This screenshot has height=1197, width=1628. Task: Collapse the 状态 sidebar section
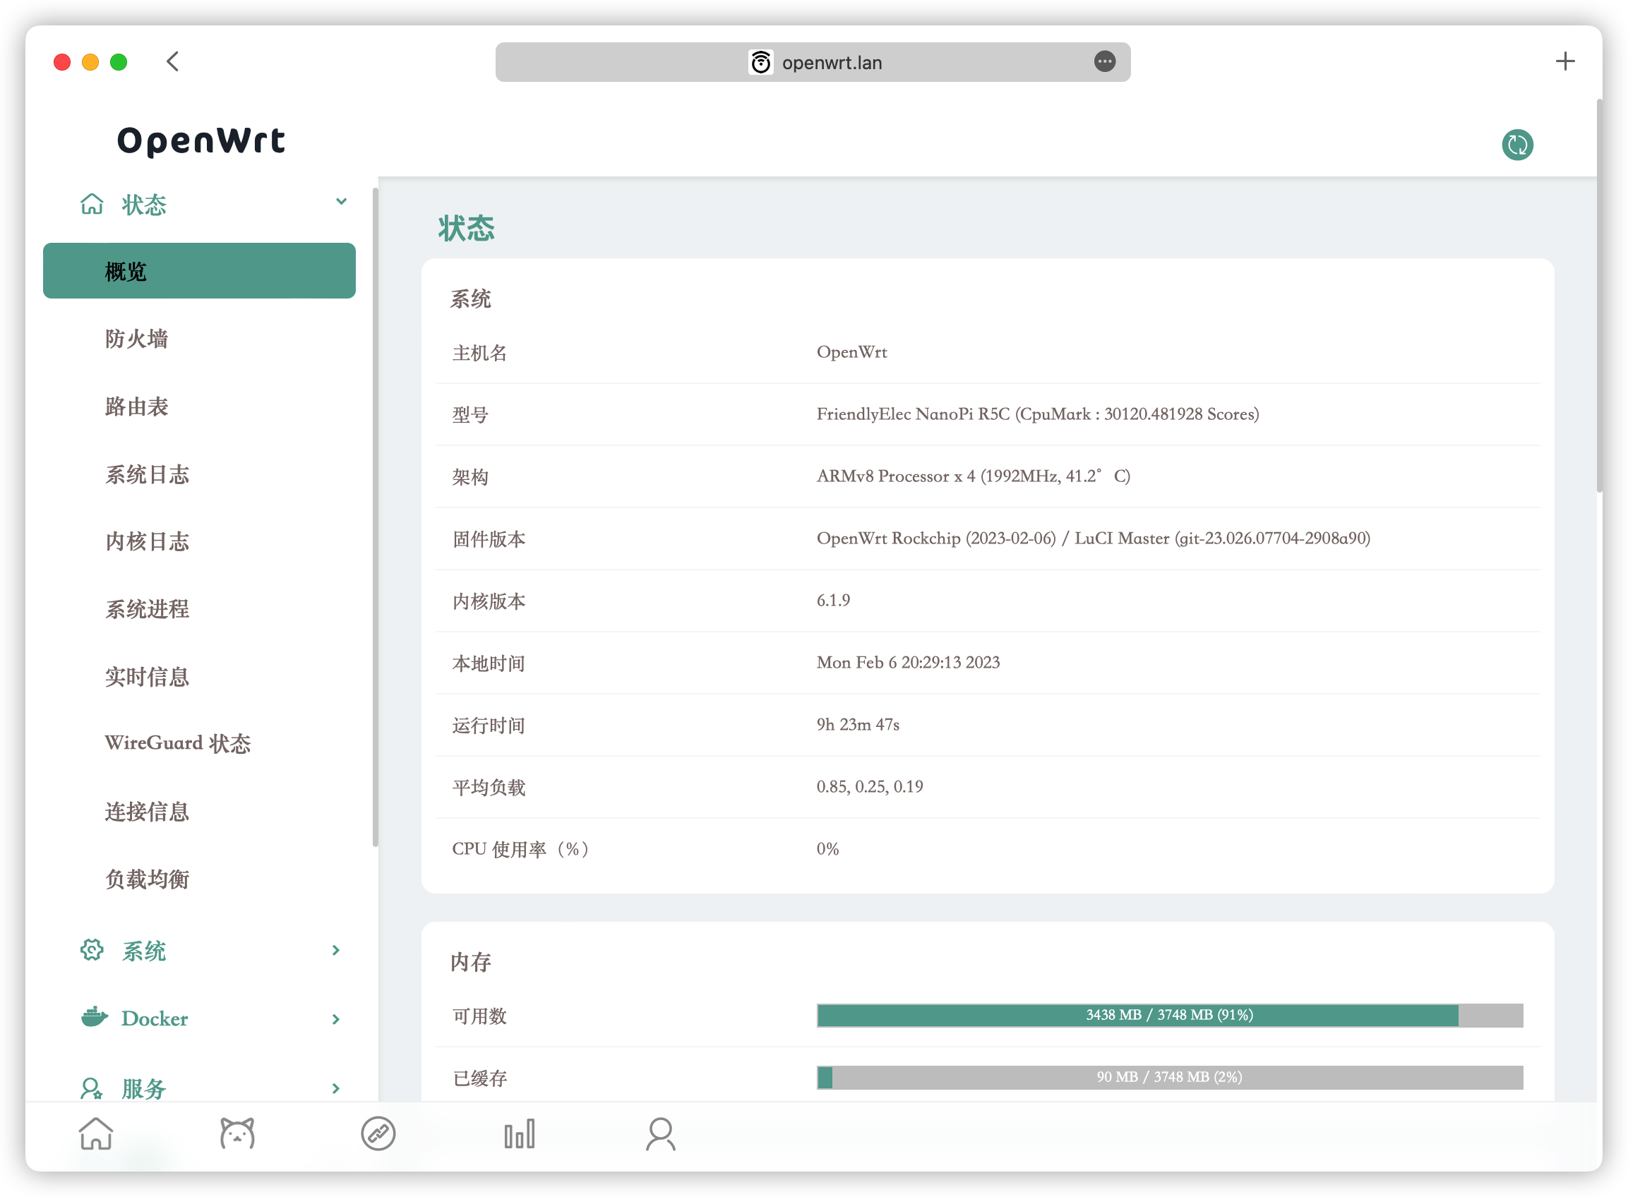pyautogui.click(x=342, y=202)
